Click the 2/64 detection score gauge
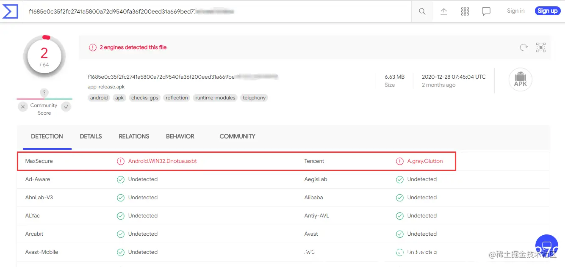This screenshot has width=565, height=267. [x=44, y=56]
